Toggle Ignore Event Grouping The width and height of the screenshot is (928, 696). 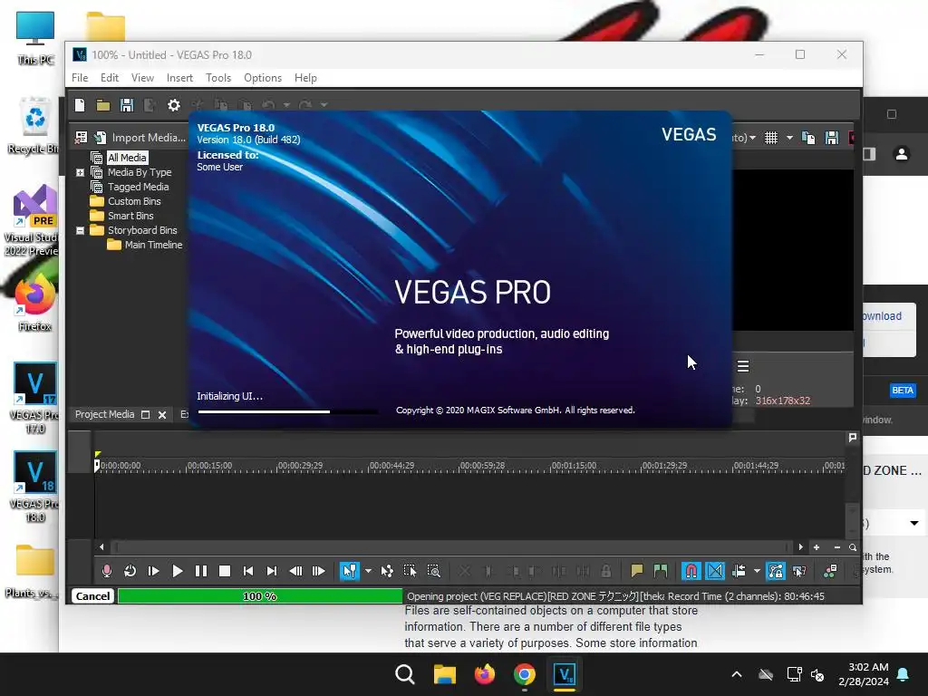click(799, 571)
